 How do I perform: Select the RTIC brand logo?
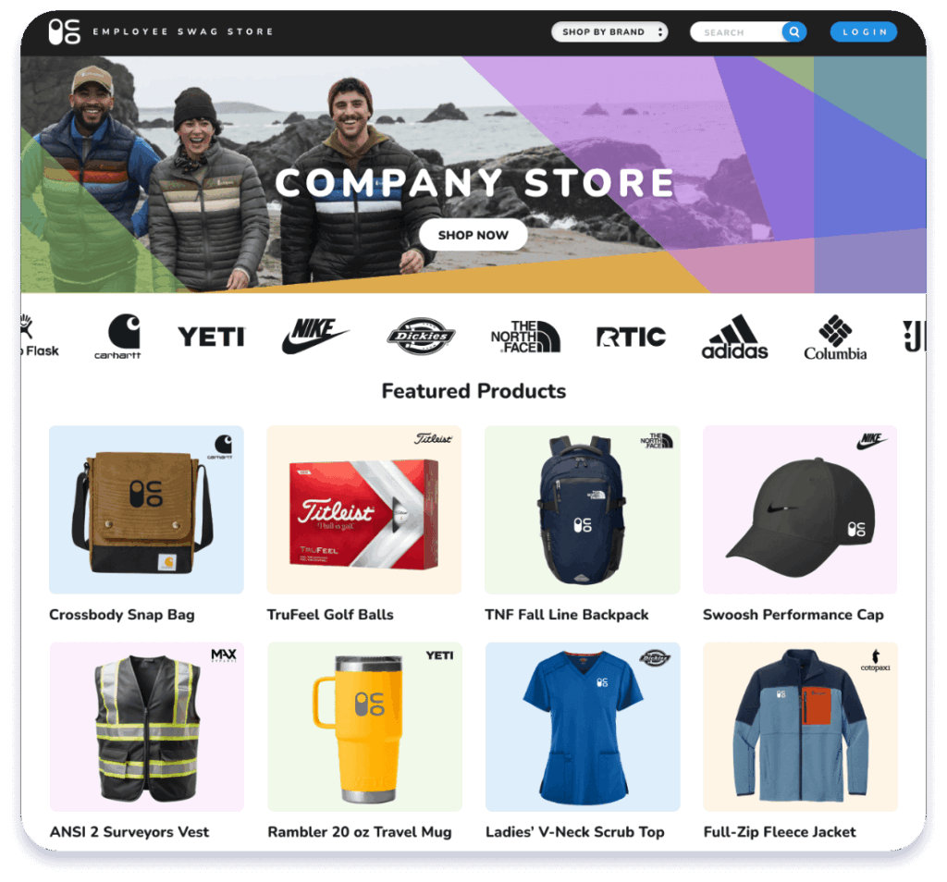(631, 337)
